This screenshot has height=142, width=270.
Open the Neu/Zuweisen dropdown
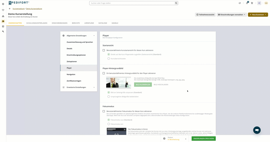(258, 15)
